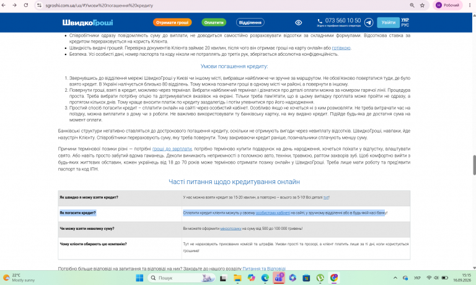Bookmark this page with the star icon

coord(422,5)
